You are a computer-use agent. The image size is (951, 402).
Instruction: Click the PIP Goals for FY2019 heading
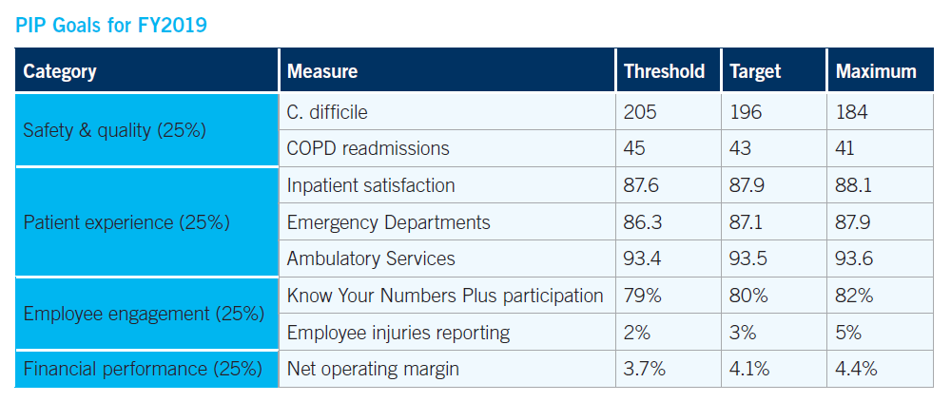pos(111,25)
